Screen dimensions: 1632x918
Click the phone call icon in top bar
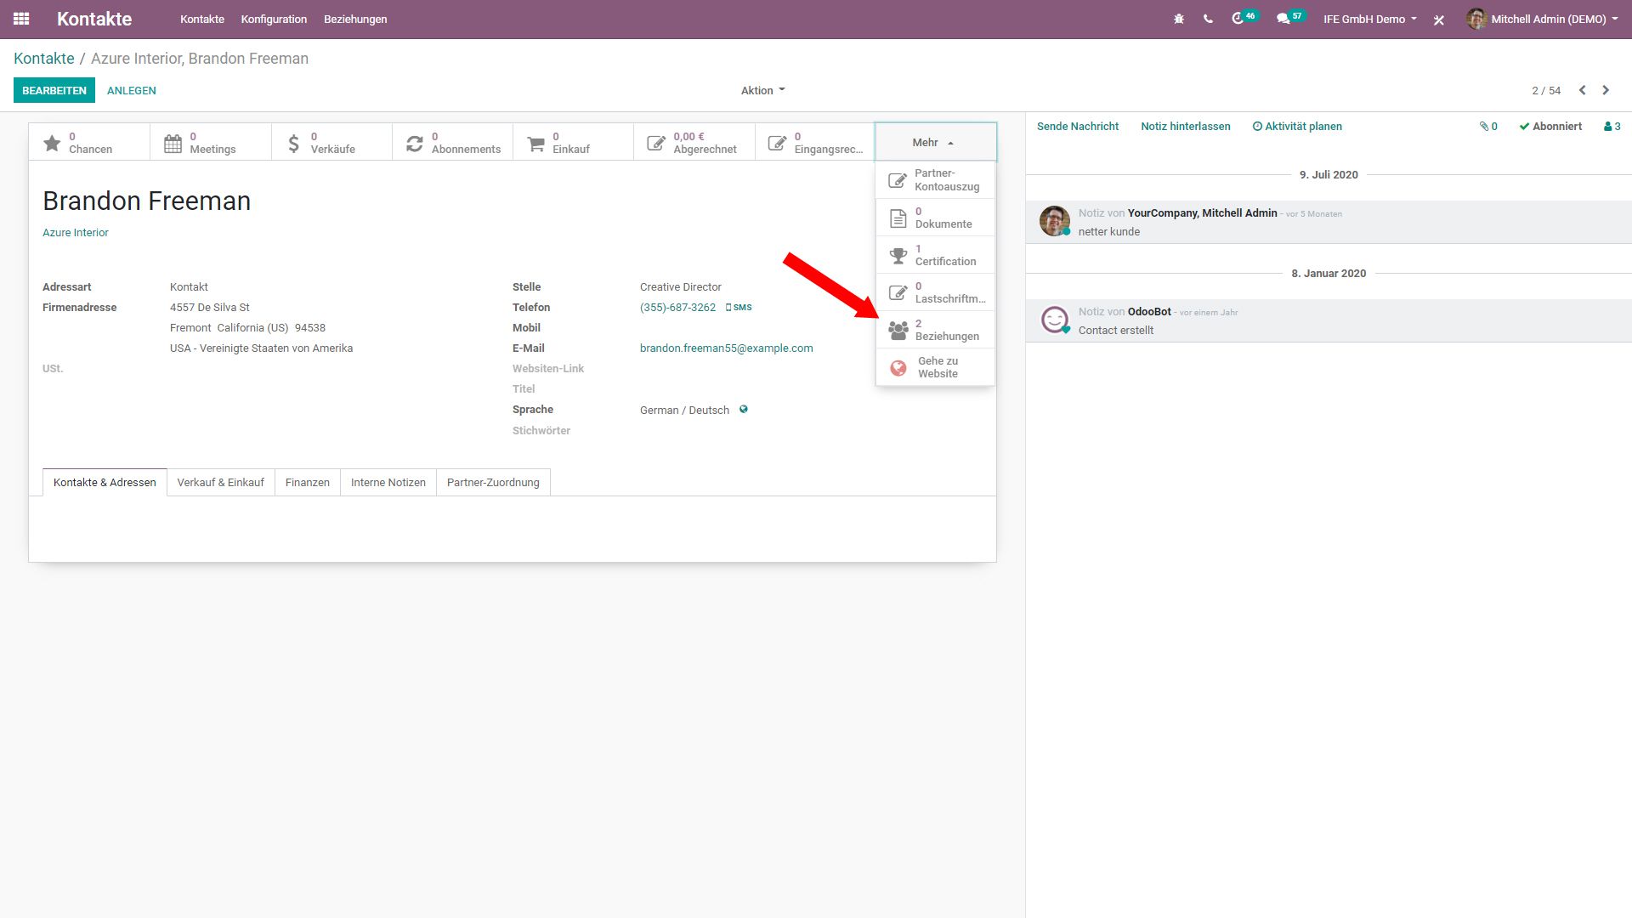point(1208,19)
